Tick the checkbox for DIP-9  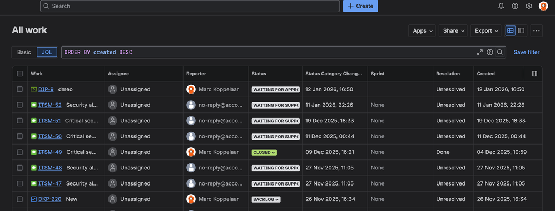click(20, 90)
